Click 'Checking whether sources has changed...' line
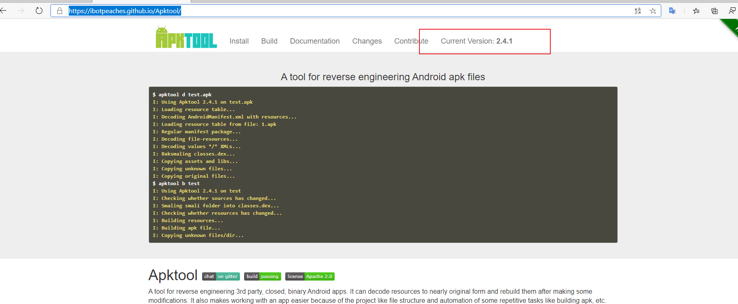 coord(214,198)
